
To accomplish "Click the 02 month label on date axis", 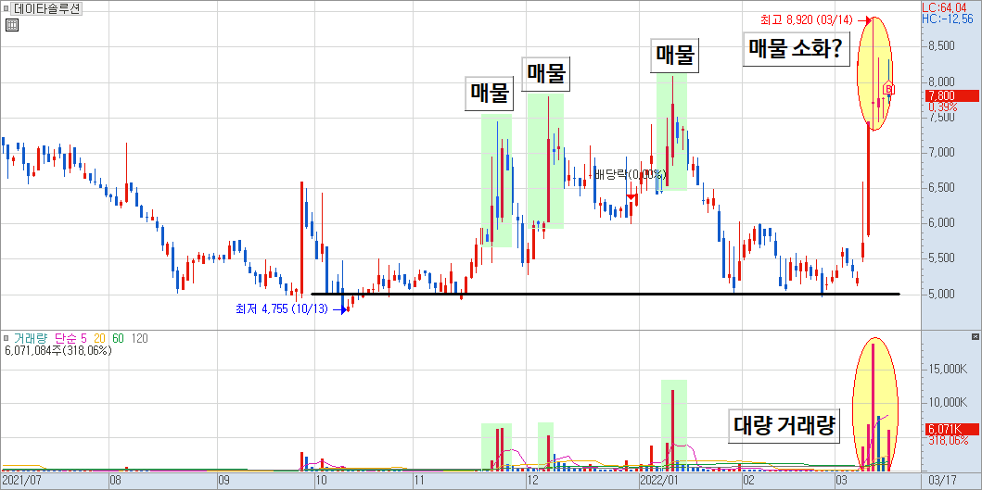I will [x=747, y=482].
